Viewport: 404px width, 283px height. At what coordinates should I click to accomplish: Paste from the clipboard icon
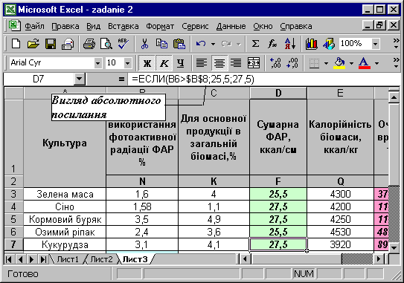[x=179, y=44]
